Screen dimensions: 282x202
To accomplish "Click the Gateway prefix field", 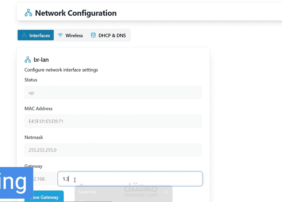I will click(x=44, y=179).
